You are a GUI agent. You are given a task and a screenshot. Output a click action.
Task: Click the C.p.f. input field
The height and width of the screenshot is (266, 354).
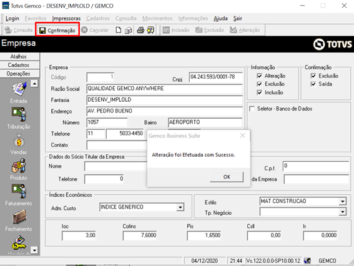(x=316, y=166)
